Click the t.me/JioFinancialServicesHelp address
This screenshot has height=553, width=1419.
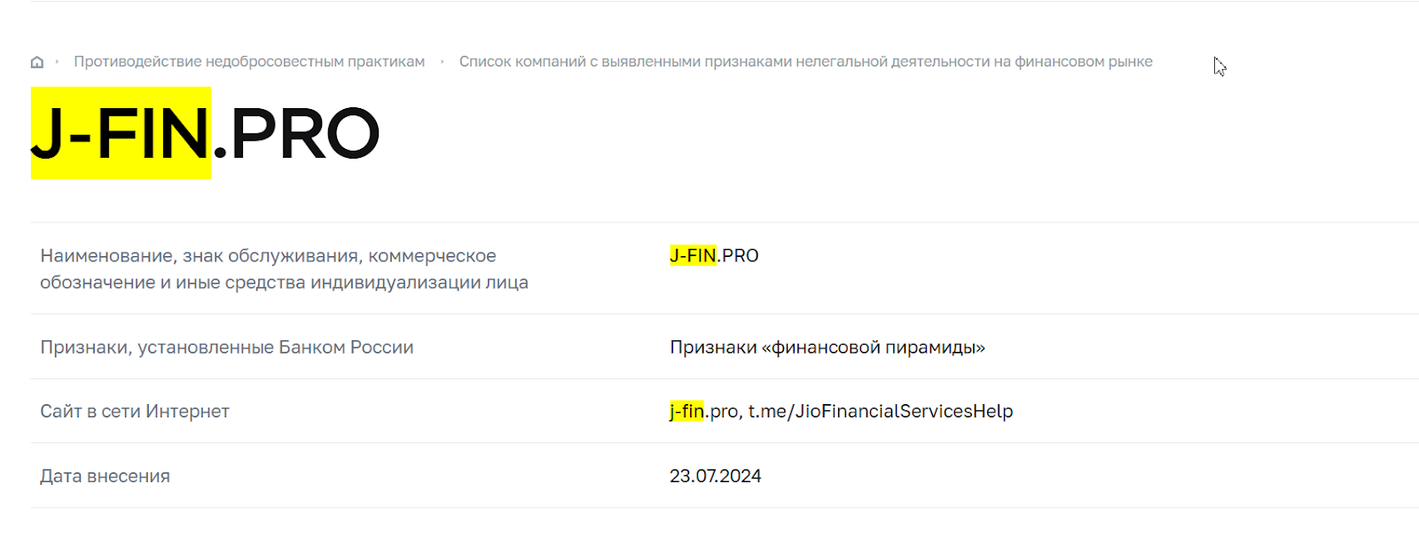click(881, 411)
